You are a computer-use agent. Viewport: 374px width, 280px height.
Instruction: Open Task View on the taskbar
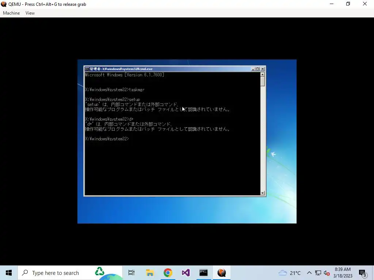point(131,273)
